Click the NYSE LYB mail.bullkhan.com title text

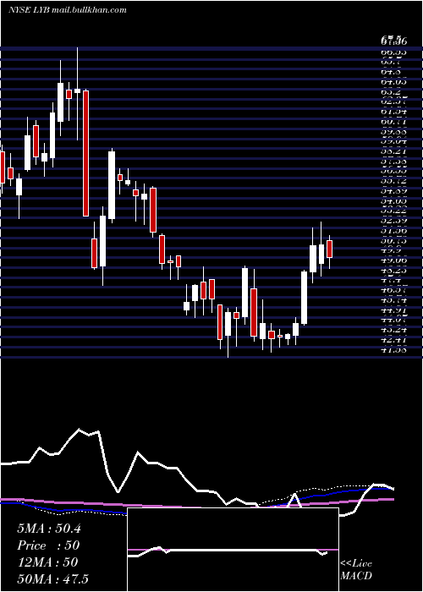click(x=68, y=10)
